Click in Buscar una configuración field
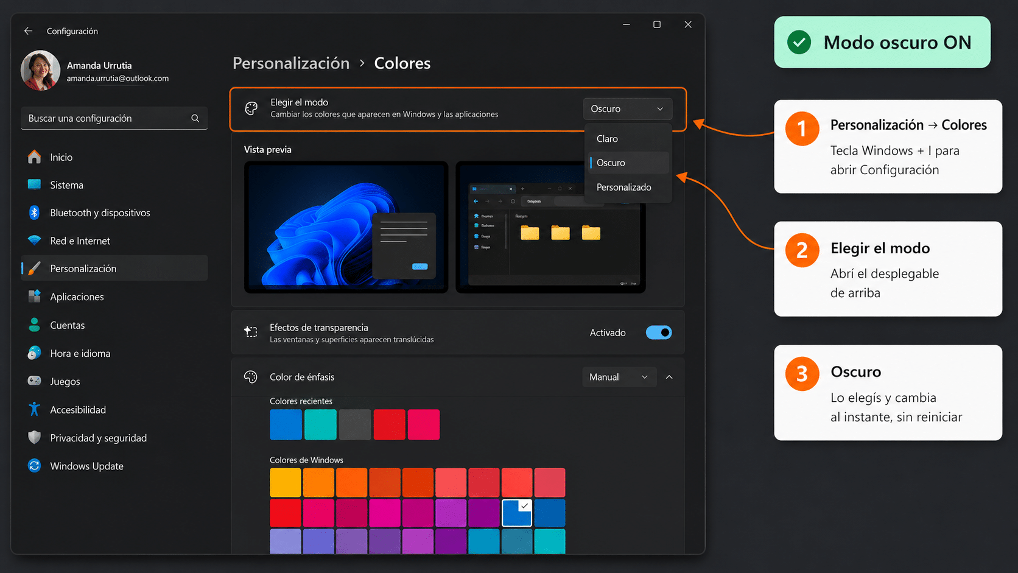 point(114,118)
